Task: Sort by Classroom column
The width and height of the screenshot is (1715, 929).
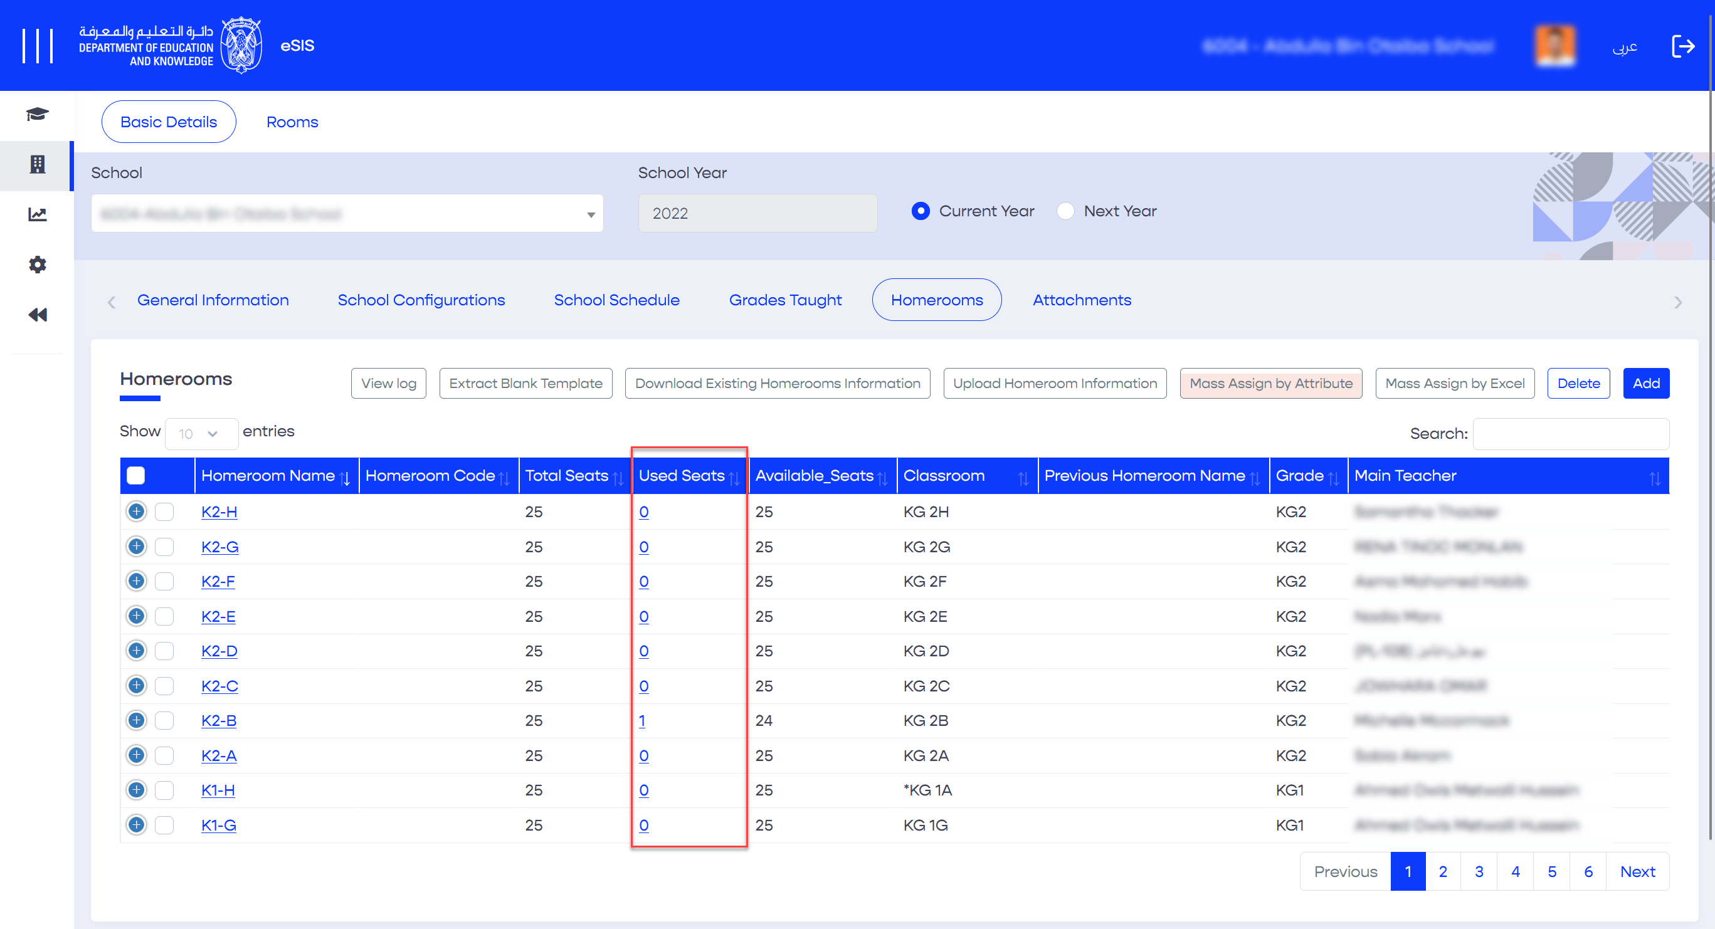Action: coord(967,476)
